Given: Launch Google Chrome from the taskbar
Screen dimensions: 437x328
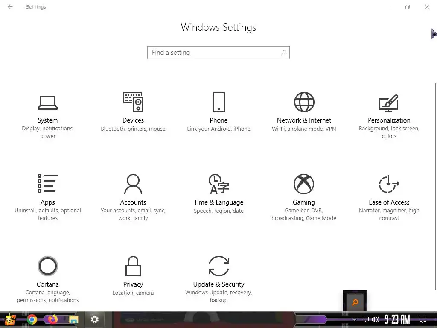Looking at the screenshot, I should click(x=32, y=319).
